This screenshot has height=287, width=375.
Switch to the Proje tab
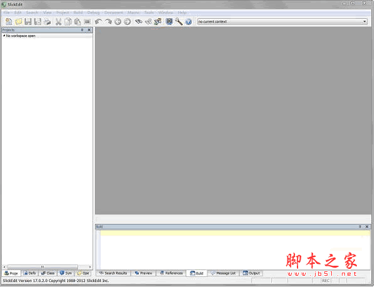click(x=11, y=273)
